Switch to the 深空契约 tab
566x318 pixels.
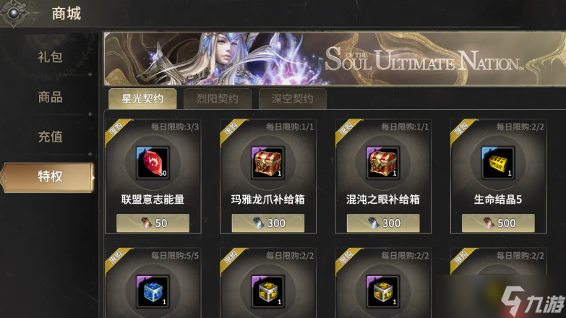[x=292, y=98]
